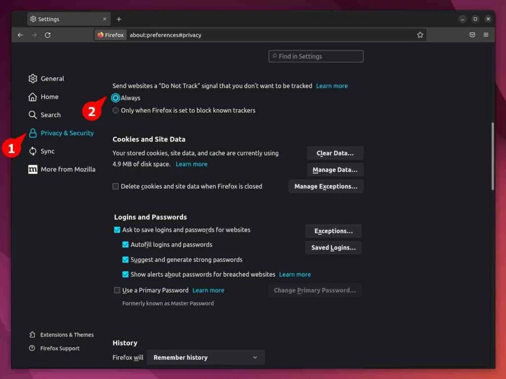Click the Settings tab gear icon

[33, 19]
